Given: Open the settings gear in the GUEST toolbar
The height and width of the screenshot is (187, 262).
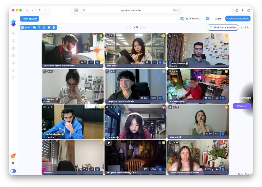Looking at the screenshot, I should [x=54, y=27].
